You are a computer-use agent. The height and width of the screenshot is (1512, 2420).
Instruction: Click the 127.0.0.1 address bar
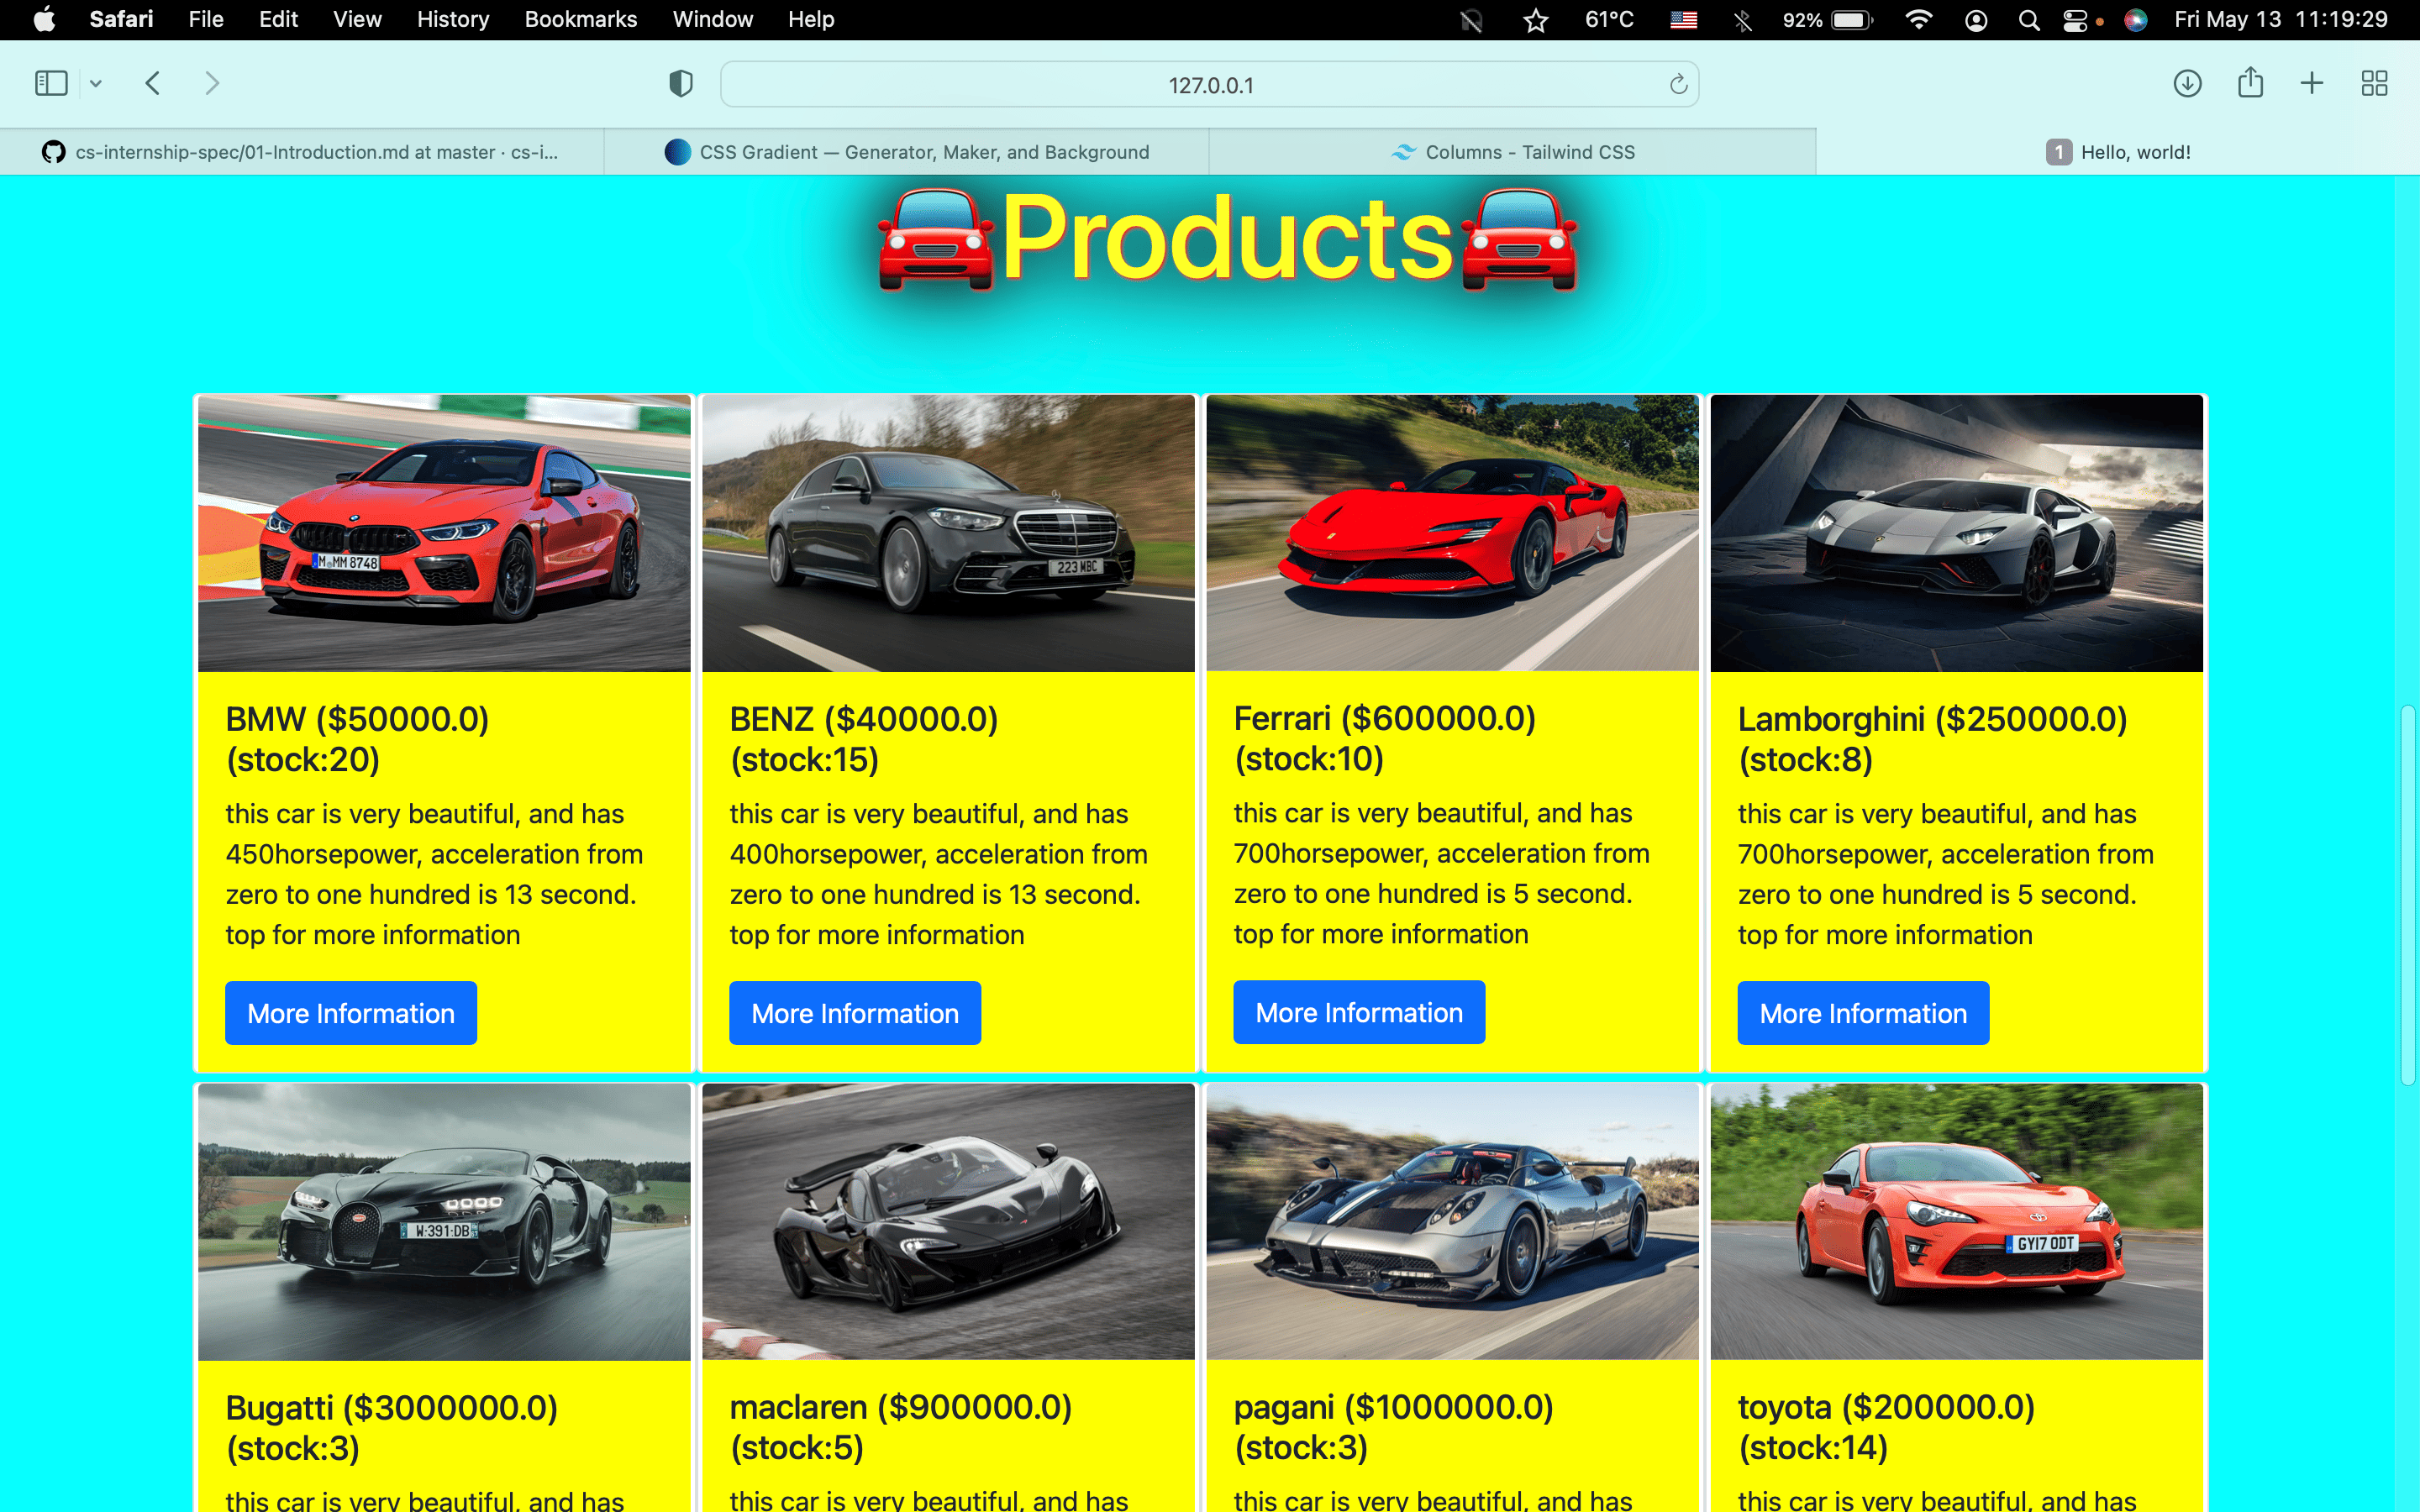[x=1209, y=85]
